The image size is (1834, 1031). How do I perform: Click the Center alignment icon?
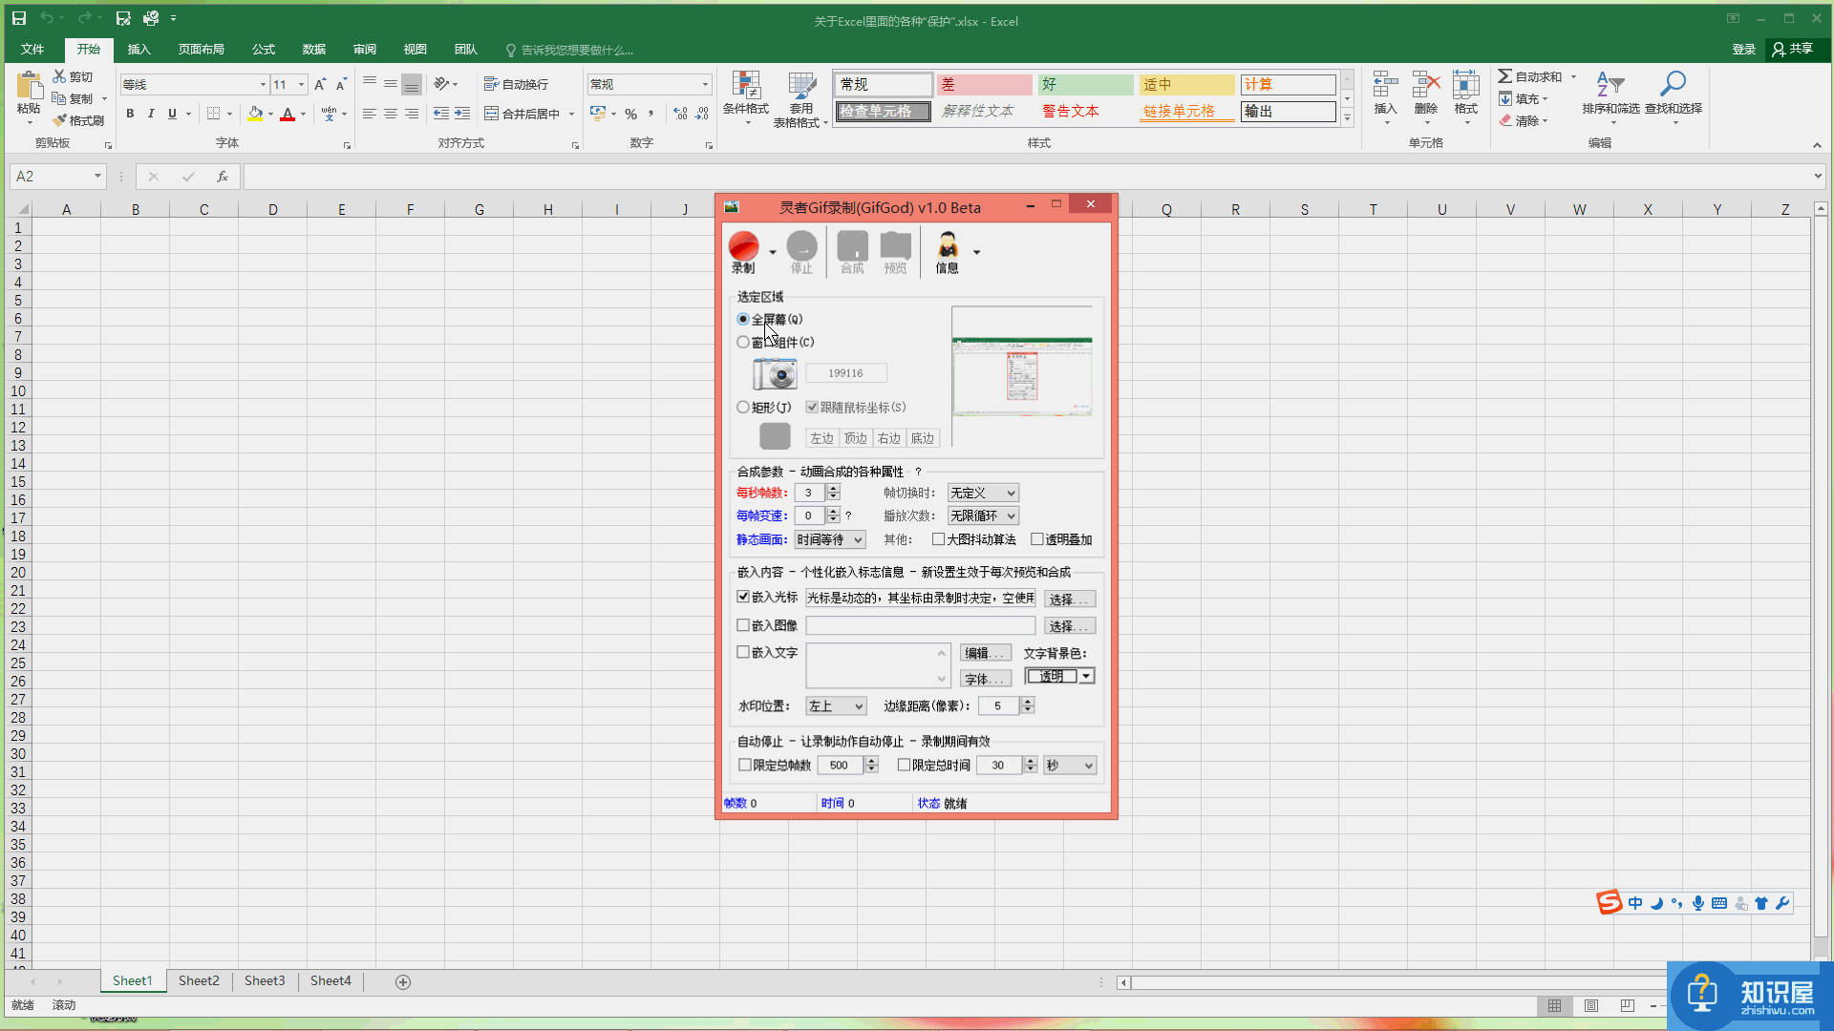pyautogui.click(x=391, y=114)
